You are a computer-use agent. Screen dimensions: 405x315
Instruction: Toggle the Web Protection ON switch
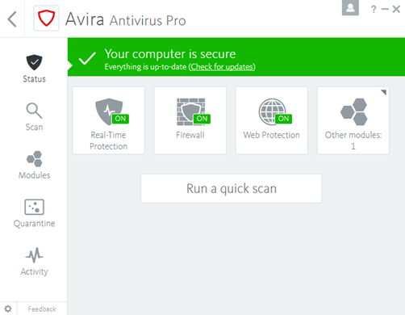[283, 119]
